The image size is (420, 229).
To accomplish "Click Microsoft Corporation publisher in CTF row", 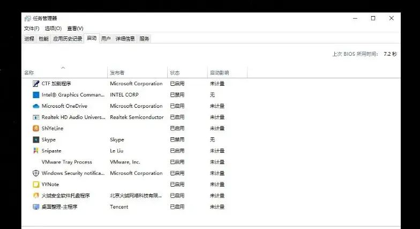I will 136,84.
